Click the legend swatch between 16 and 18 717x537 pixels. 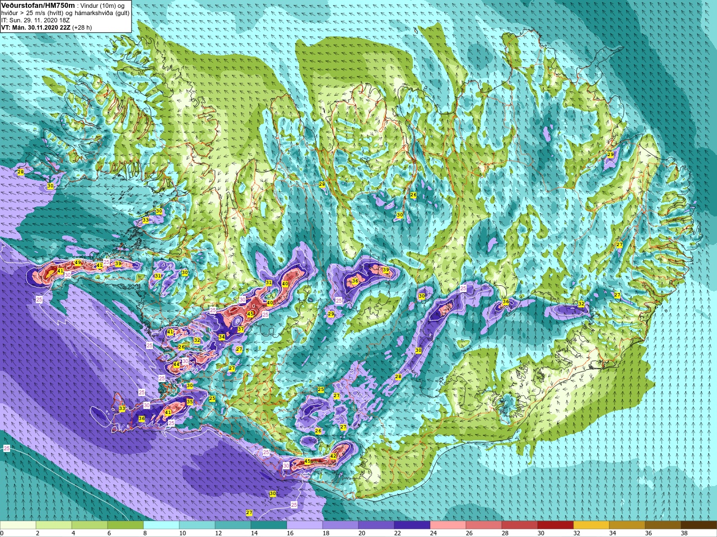305,525
